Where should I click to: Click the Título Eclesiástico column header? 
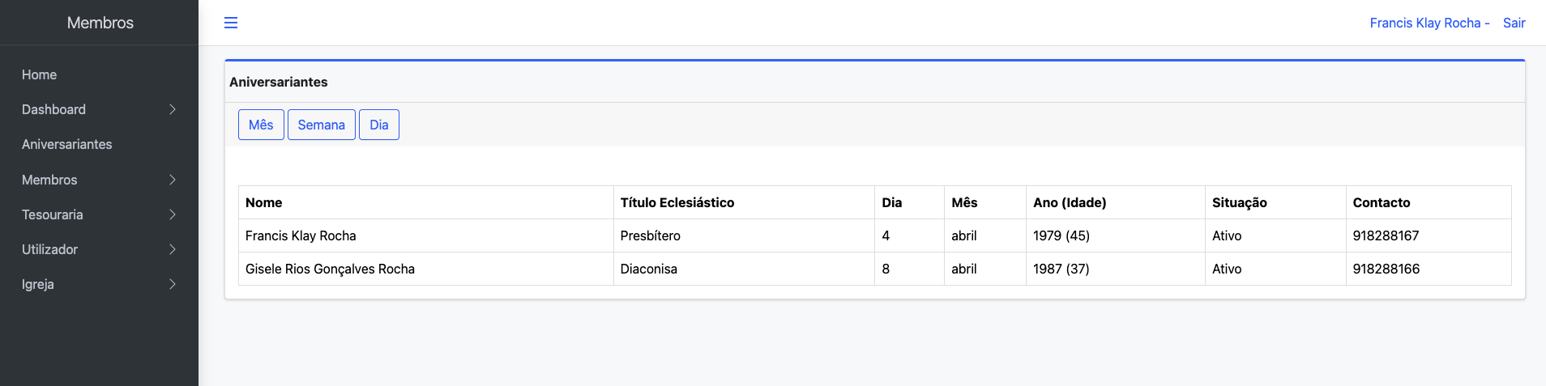[x=677, y=202]
